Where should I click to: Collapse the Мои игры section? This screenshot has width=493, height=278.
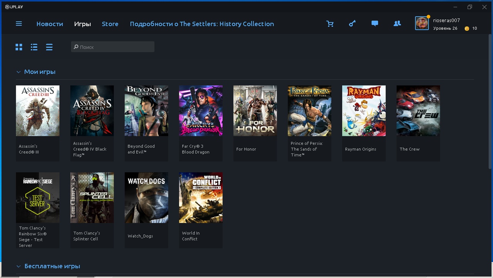point(18,72)
